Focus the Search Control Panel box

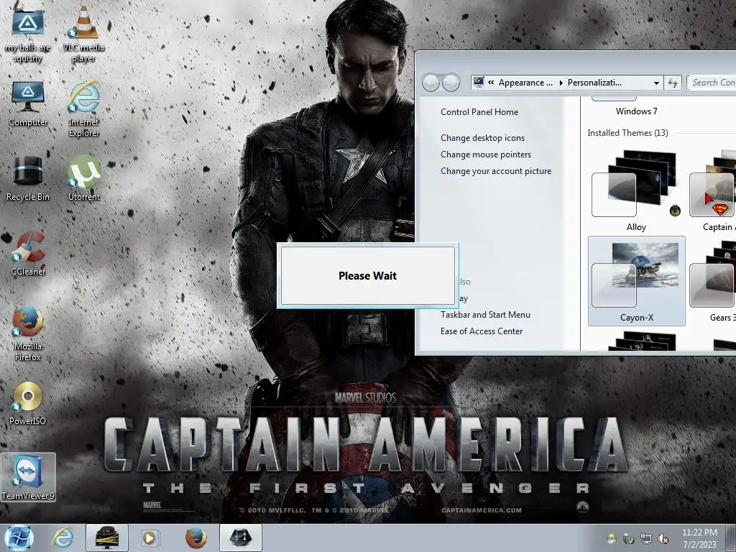[712, 83]
